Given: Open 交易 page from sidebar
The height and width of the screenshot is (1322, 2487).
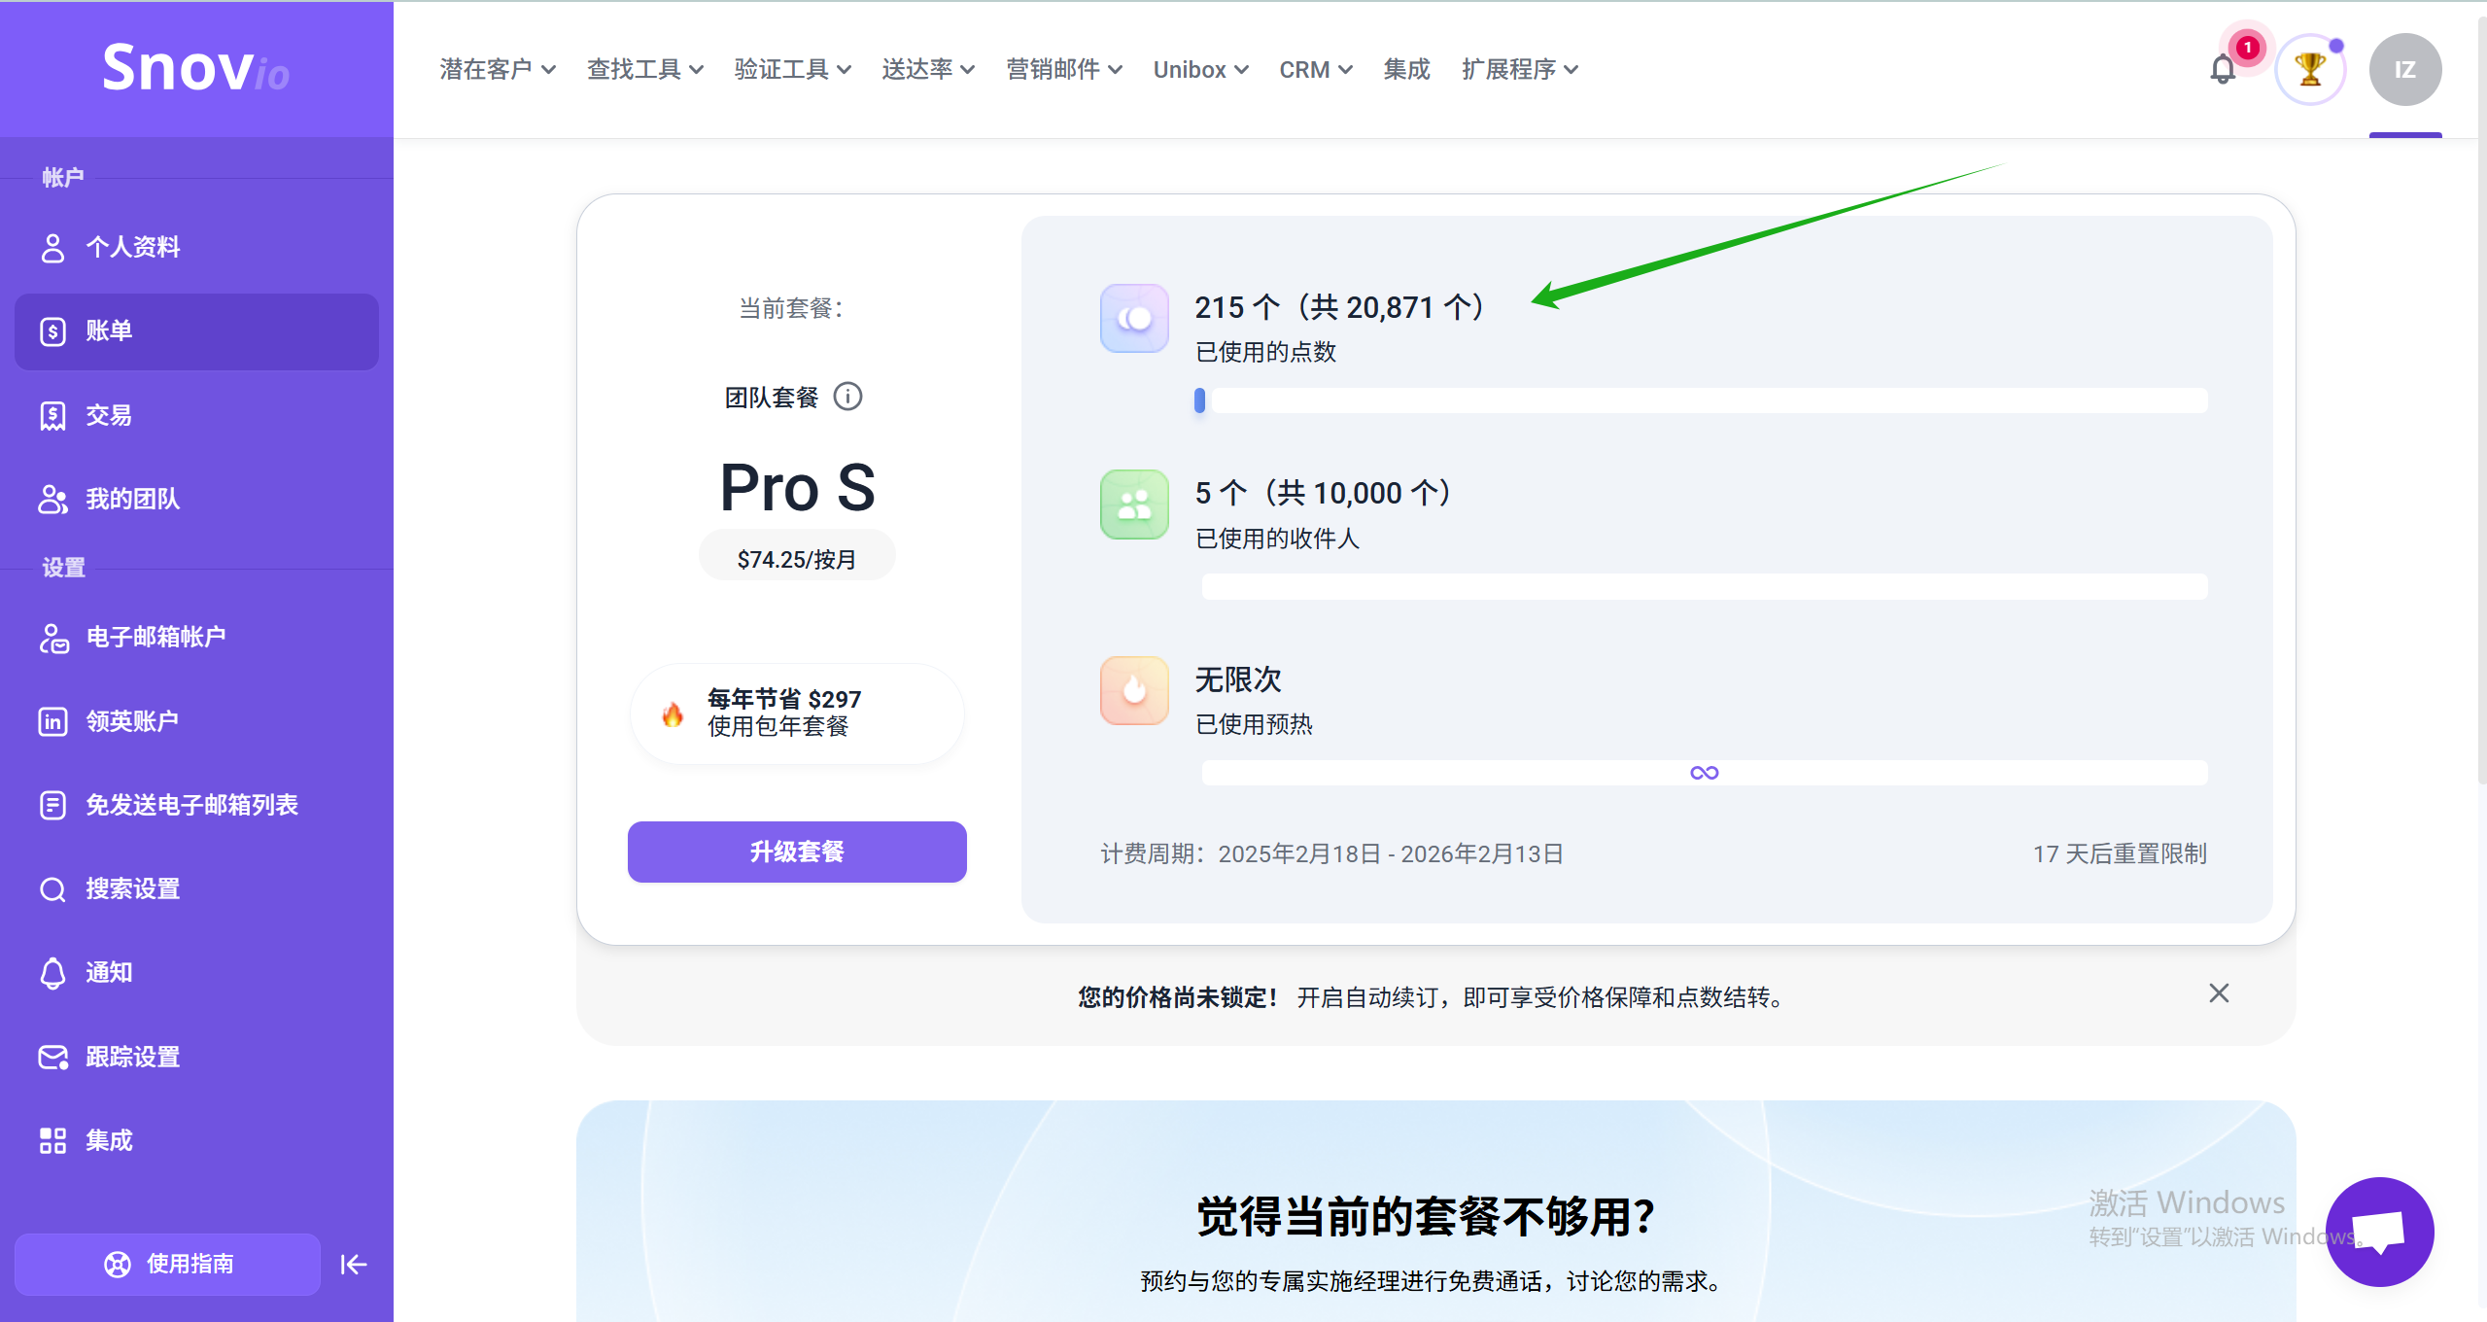Looking at the screenshot, I should 196,416.
